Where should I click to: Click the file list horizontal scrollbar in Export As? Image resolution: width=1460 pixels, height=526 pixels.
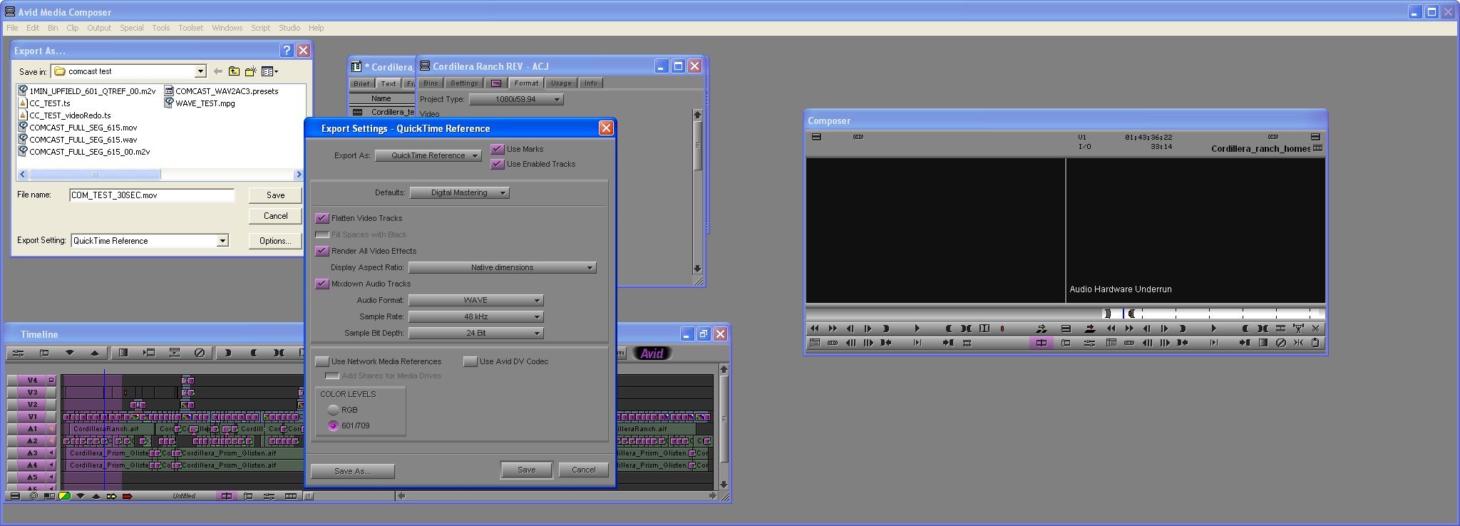(160, 175)
